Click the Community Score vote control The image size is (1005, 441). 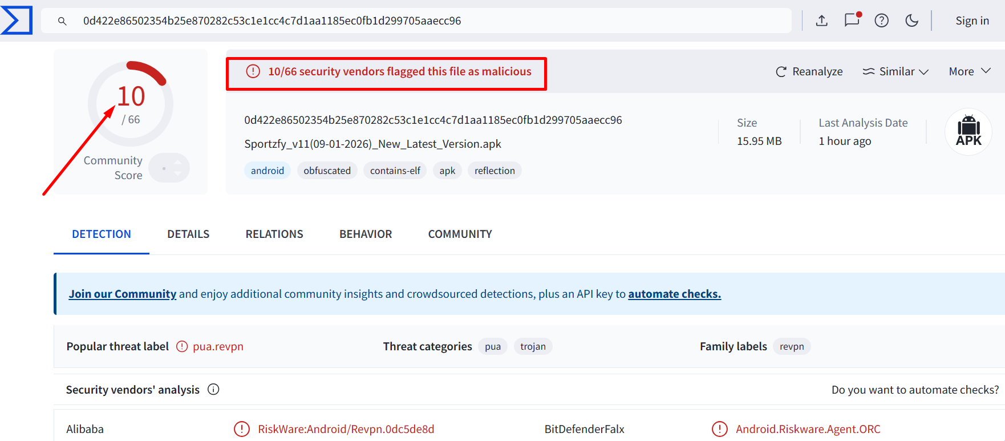169,168
